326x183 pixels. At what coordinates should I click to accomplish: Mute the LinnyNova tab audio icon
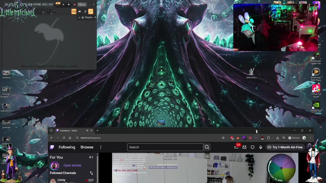[87, 131]
